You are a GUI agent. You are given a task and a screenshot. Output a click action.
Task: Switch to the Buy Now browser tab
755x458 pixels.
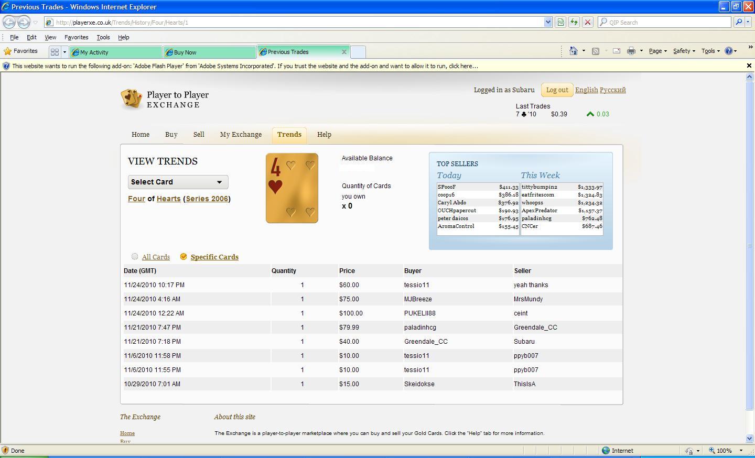tap(209, 52)
